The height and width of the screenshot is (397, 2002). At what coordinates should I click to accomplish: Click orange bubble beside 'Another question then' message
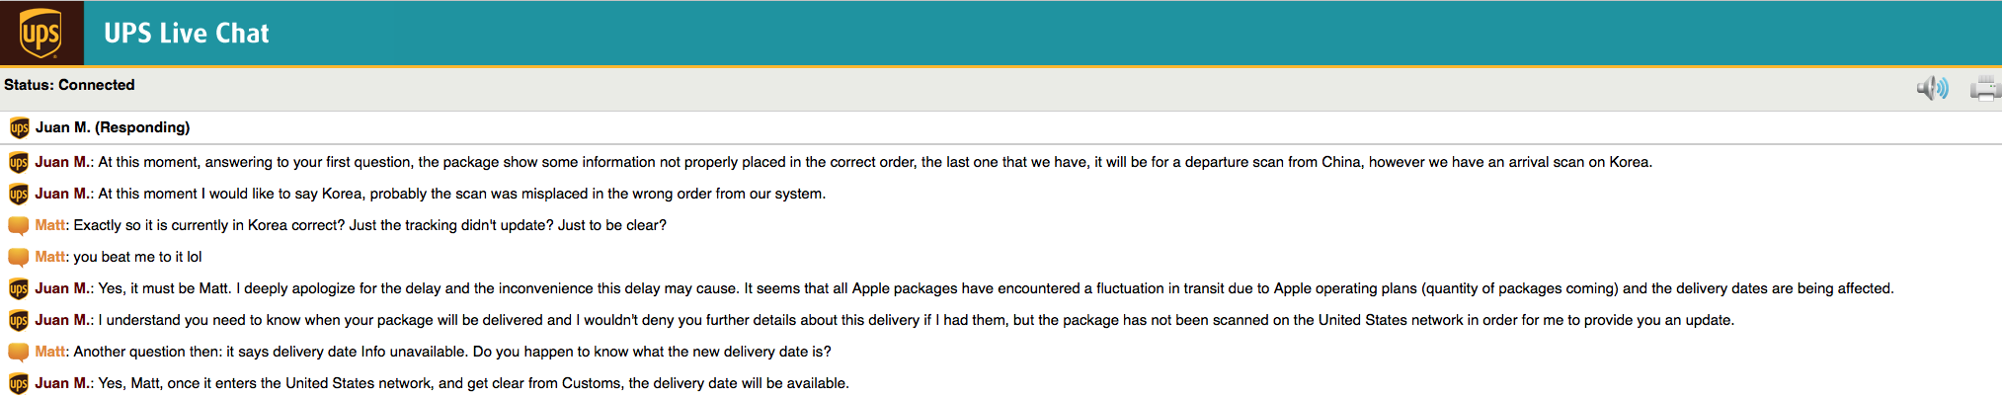[x=19, y=352]
